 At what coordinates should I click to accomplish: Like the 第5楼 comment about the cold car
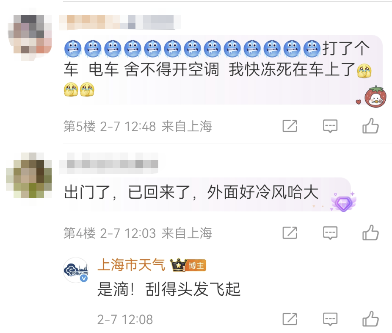[x=370, y=126]
